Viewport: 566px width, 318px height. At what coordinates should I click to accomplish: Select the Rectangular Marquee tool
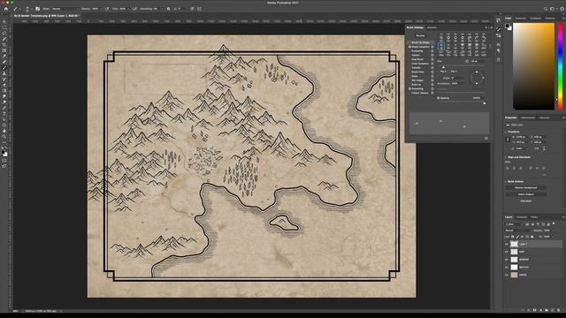tap(4, 27)
